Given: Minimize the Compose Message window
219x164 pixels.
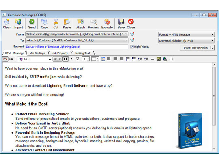Looking at the screenshot, I should pyautogui.click(x=195, y=15).
